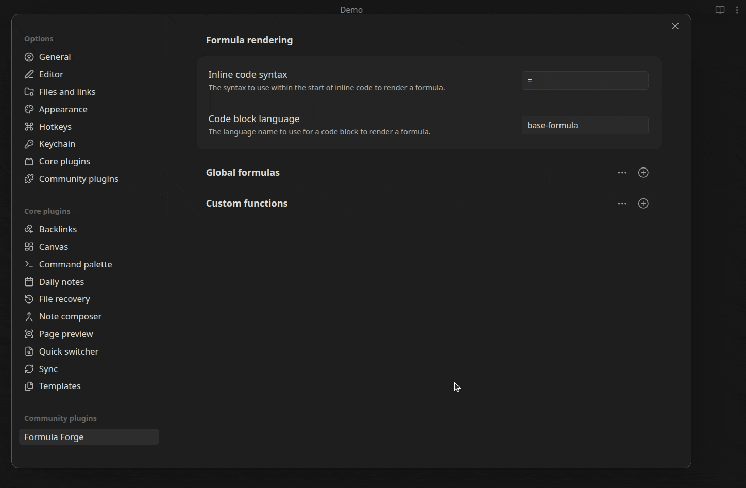746x488 pixels.
Task: Open File recovery plugin settings
Action: [x=89, y=299]
